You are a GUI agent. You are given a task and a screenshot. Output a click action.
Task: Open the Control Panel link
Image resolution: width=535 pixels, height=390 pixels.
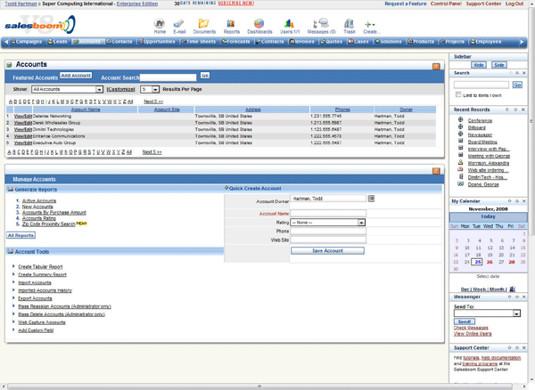click(446, 4)
